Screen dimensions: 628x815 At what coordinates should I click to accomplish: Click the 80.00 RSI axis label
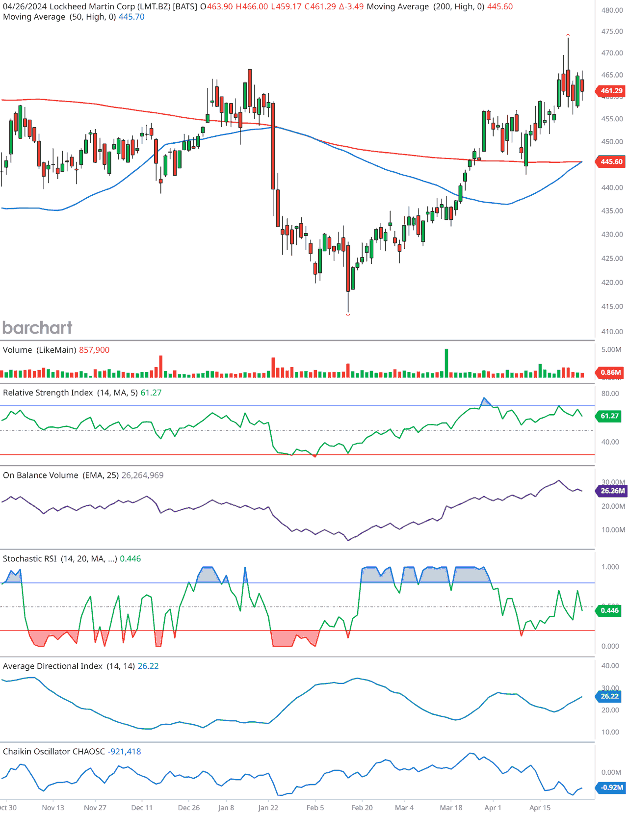610,394
